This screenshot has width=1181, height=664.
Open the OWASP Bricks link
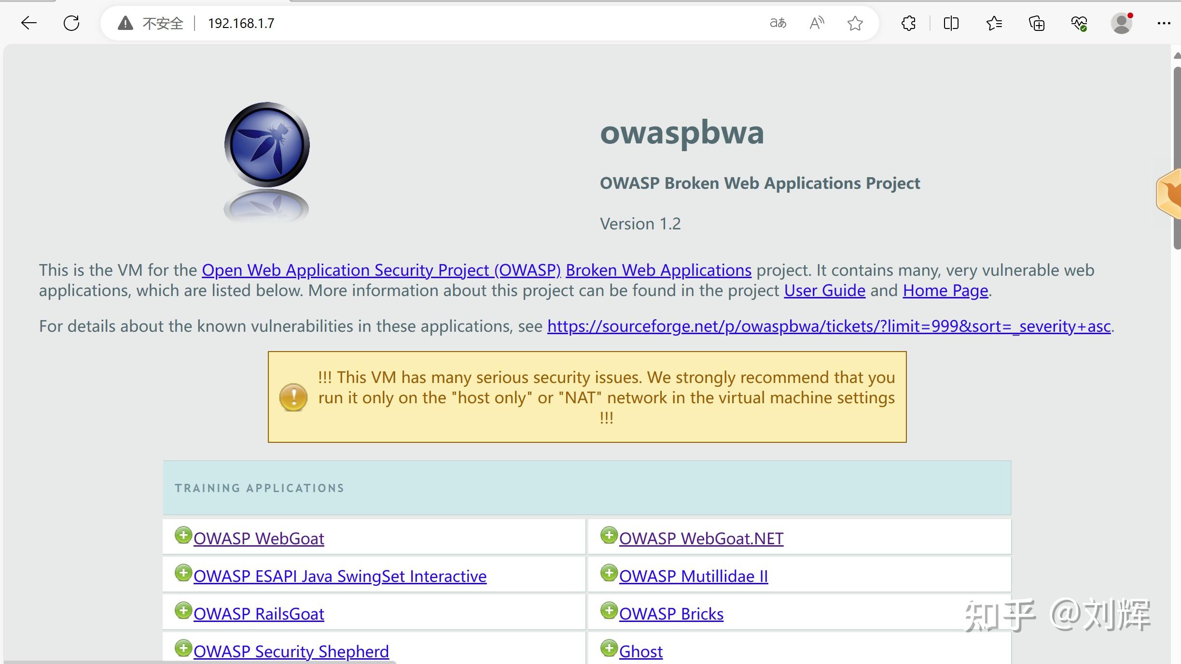click(671, 614)
